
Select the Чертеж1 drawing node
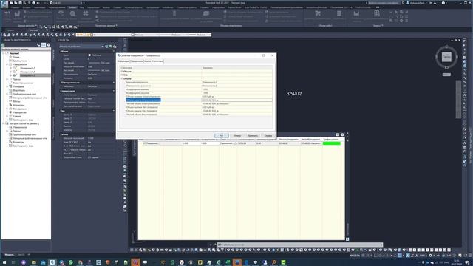tap(15, 53)
